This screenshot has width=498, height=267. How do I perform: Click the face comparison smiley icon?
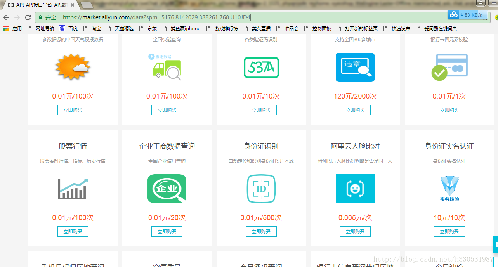(355, 189)
